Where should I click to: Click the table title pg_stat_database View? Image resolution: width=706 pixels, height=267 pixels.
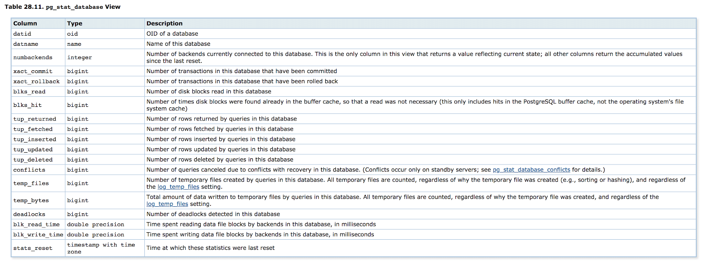point(62,7)
